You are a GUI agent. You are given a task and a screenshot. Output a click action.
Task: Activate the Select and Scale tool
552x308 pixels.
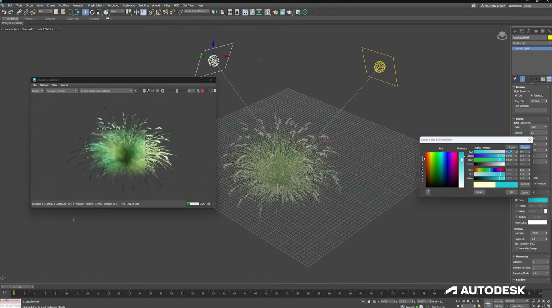point(99,12)
